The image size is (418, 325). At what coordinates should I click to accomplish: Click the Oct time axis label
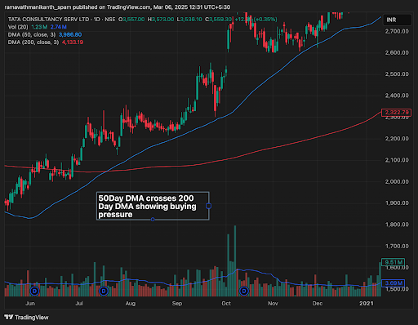[226, 303]
